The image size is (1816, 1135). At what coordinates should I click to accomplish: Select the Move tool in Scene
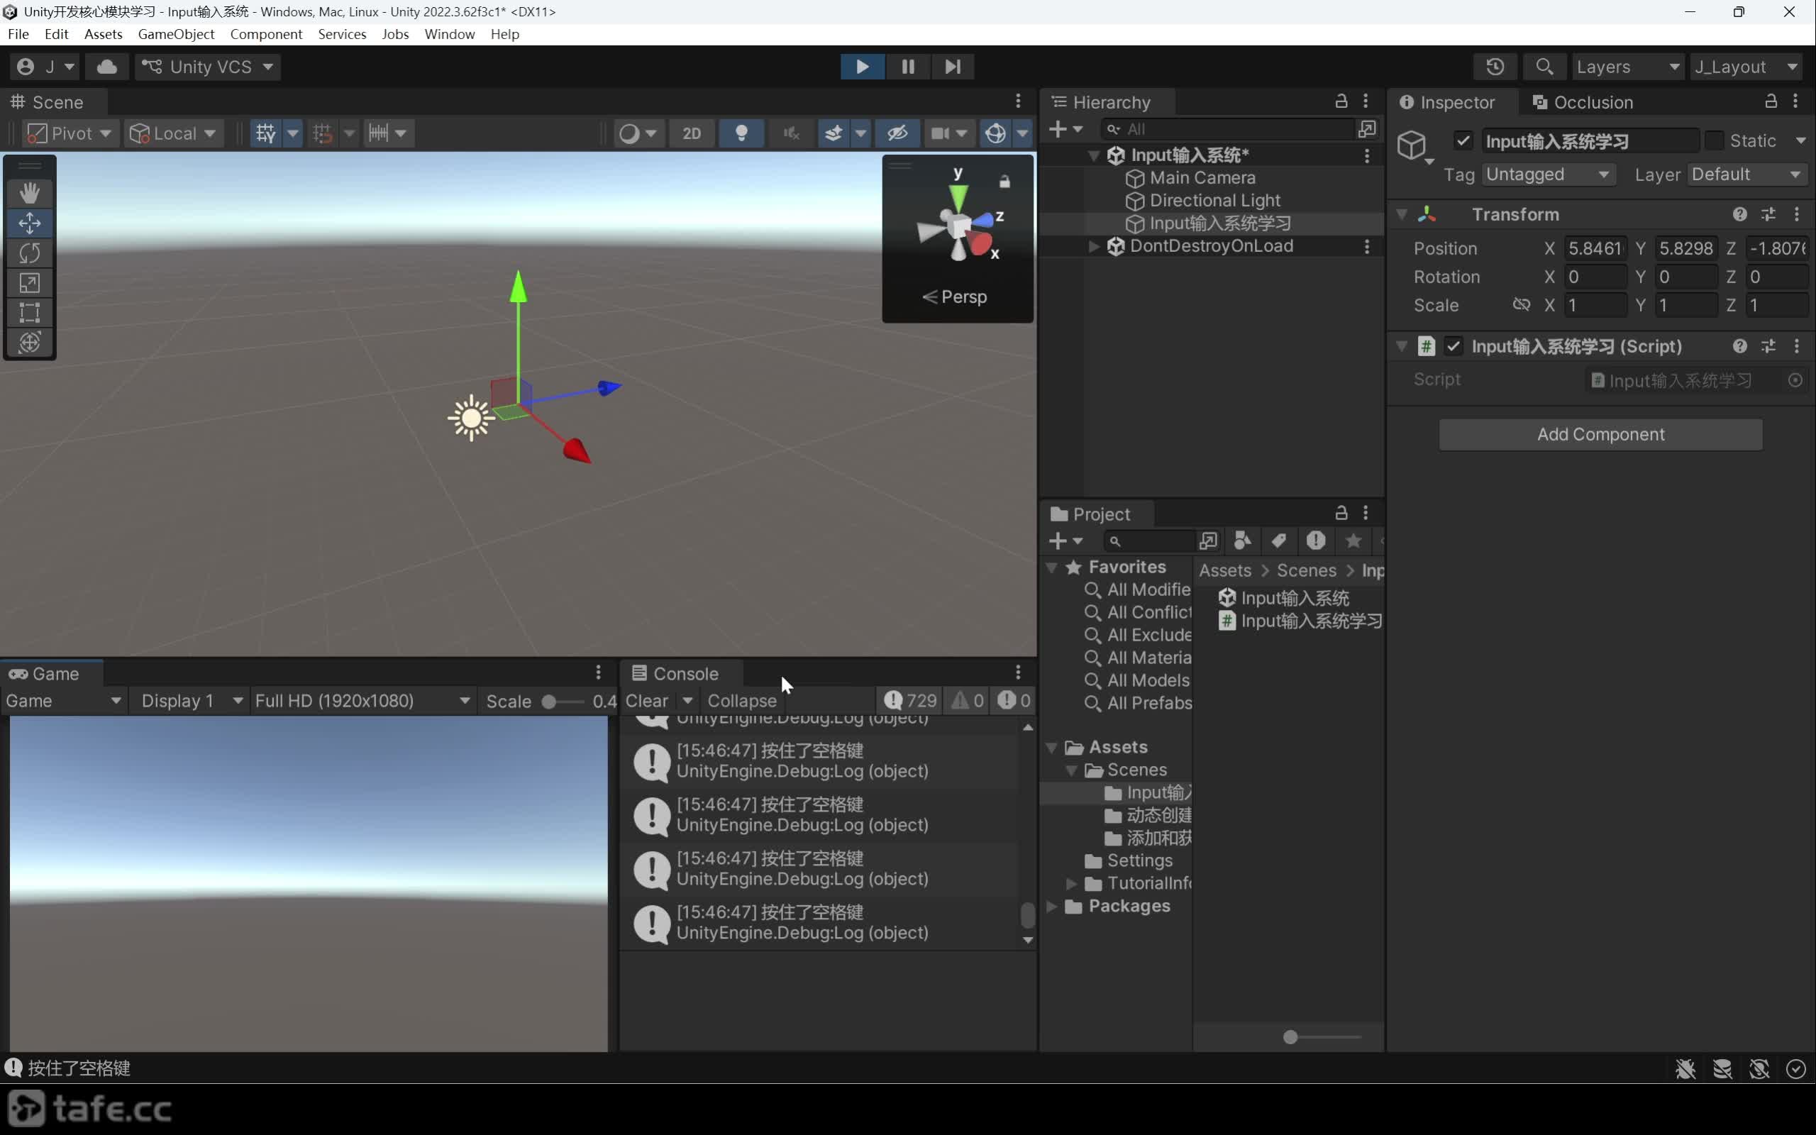point(29,223)
